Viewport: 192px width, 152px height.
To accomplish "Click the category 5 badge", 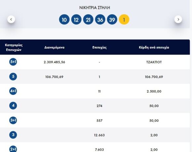I will pyautogui.click(x=13, y=77).
